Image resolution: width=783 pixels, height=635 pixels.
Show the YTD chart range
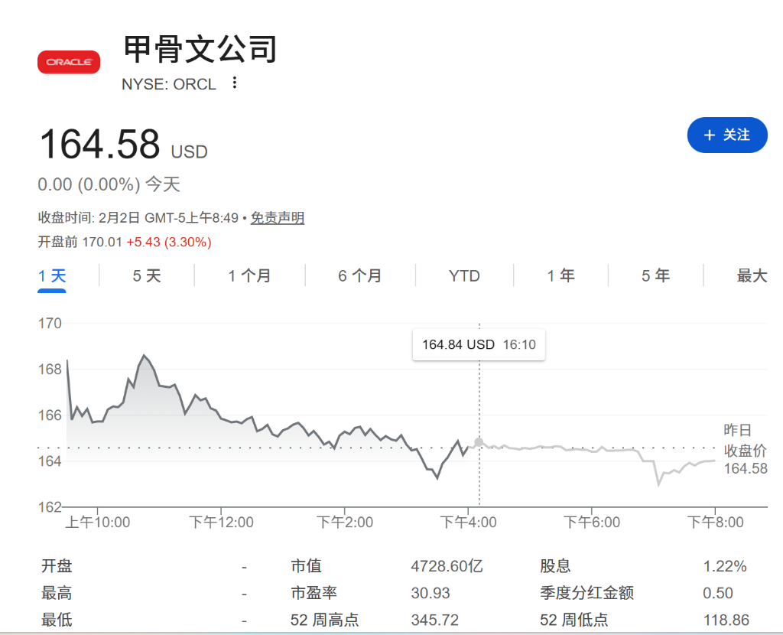[x=464, y=275]
